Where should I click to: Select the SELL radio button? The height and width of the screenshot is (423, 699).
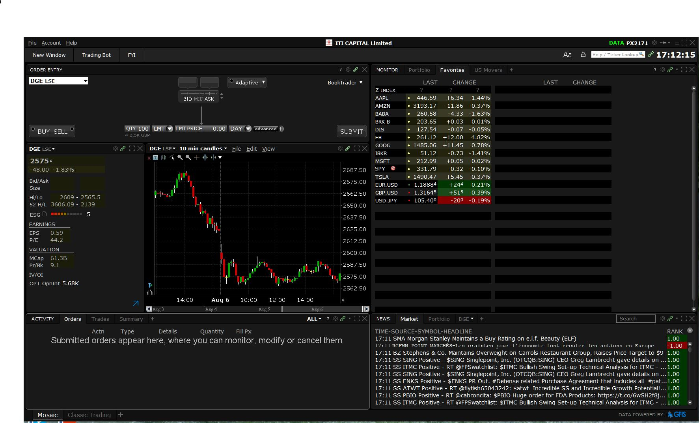click(72, 129)
